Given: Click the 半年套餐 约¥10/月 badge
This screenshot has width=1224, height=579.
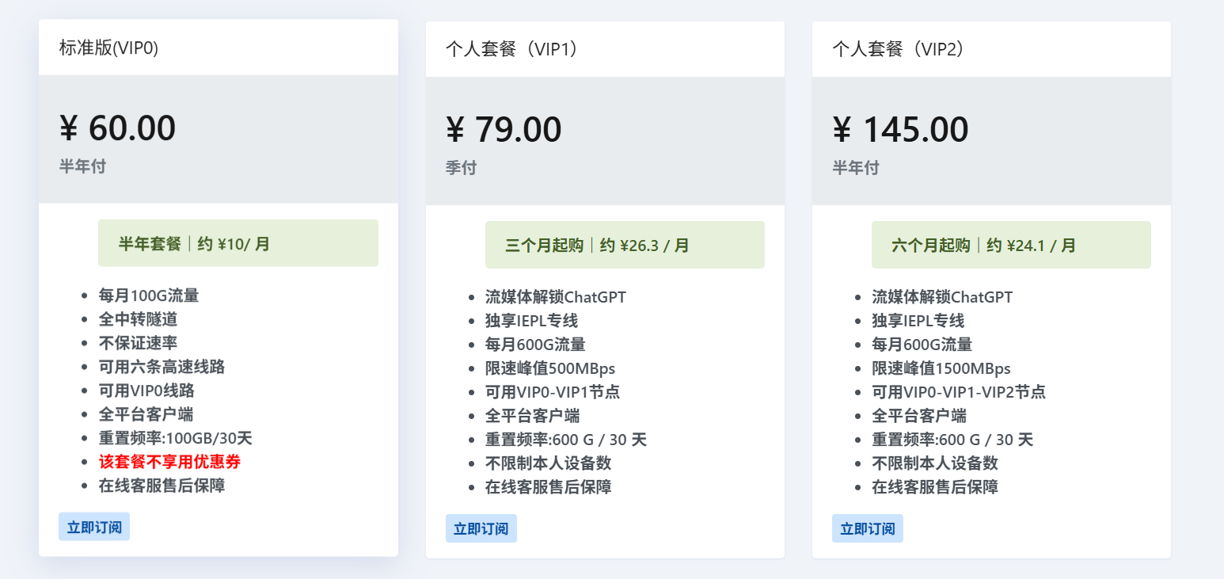Looking at the screenshot, I should tap(238, 242).
